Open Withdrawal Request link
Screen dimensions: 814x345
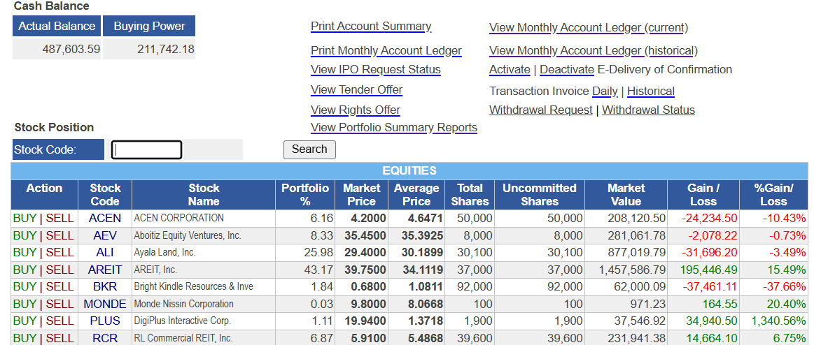(x=540, y=110)
